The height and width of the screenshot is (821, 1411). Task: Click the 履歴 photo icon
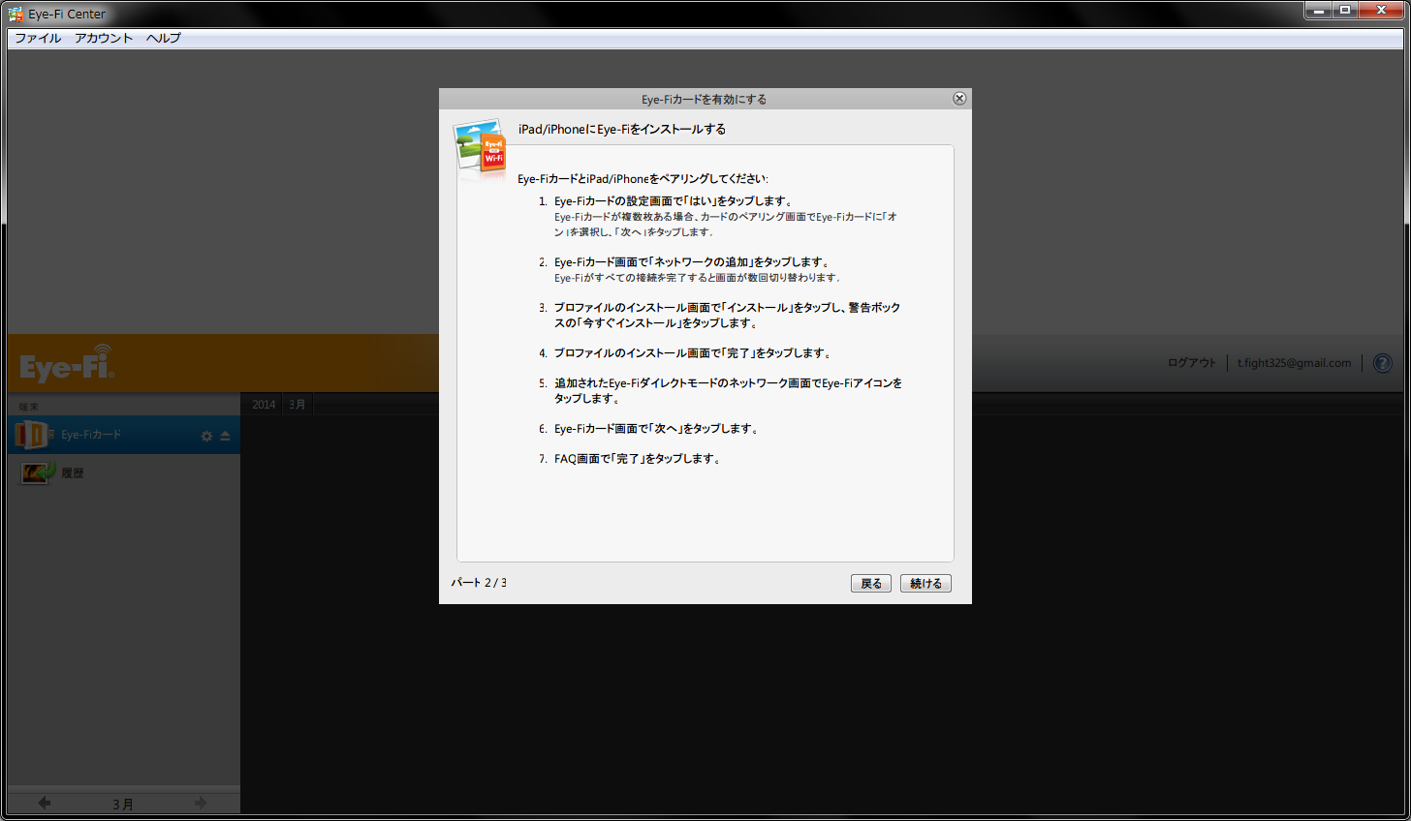tap(39, 472)
